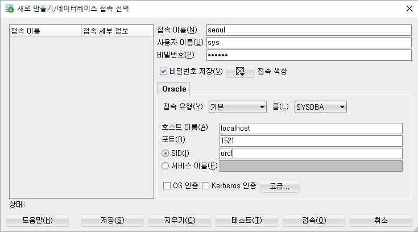Click the 취소 button
The width and height of the screenshot is (418, 232).
tap(381, 220)
